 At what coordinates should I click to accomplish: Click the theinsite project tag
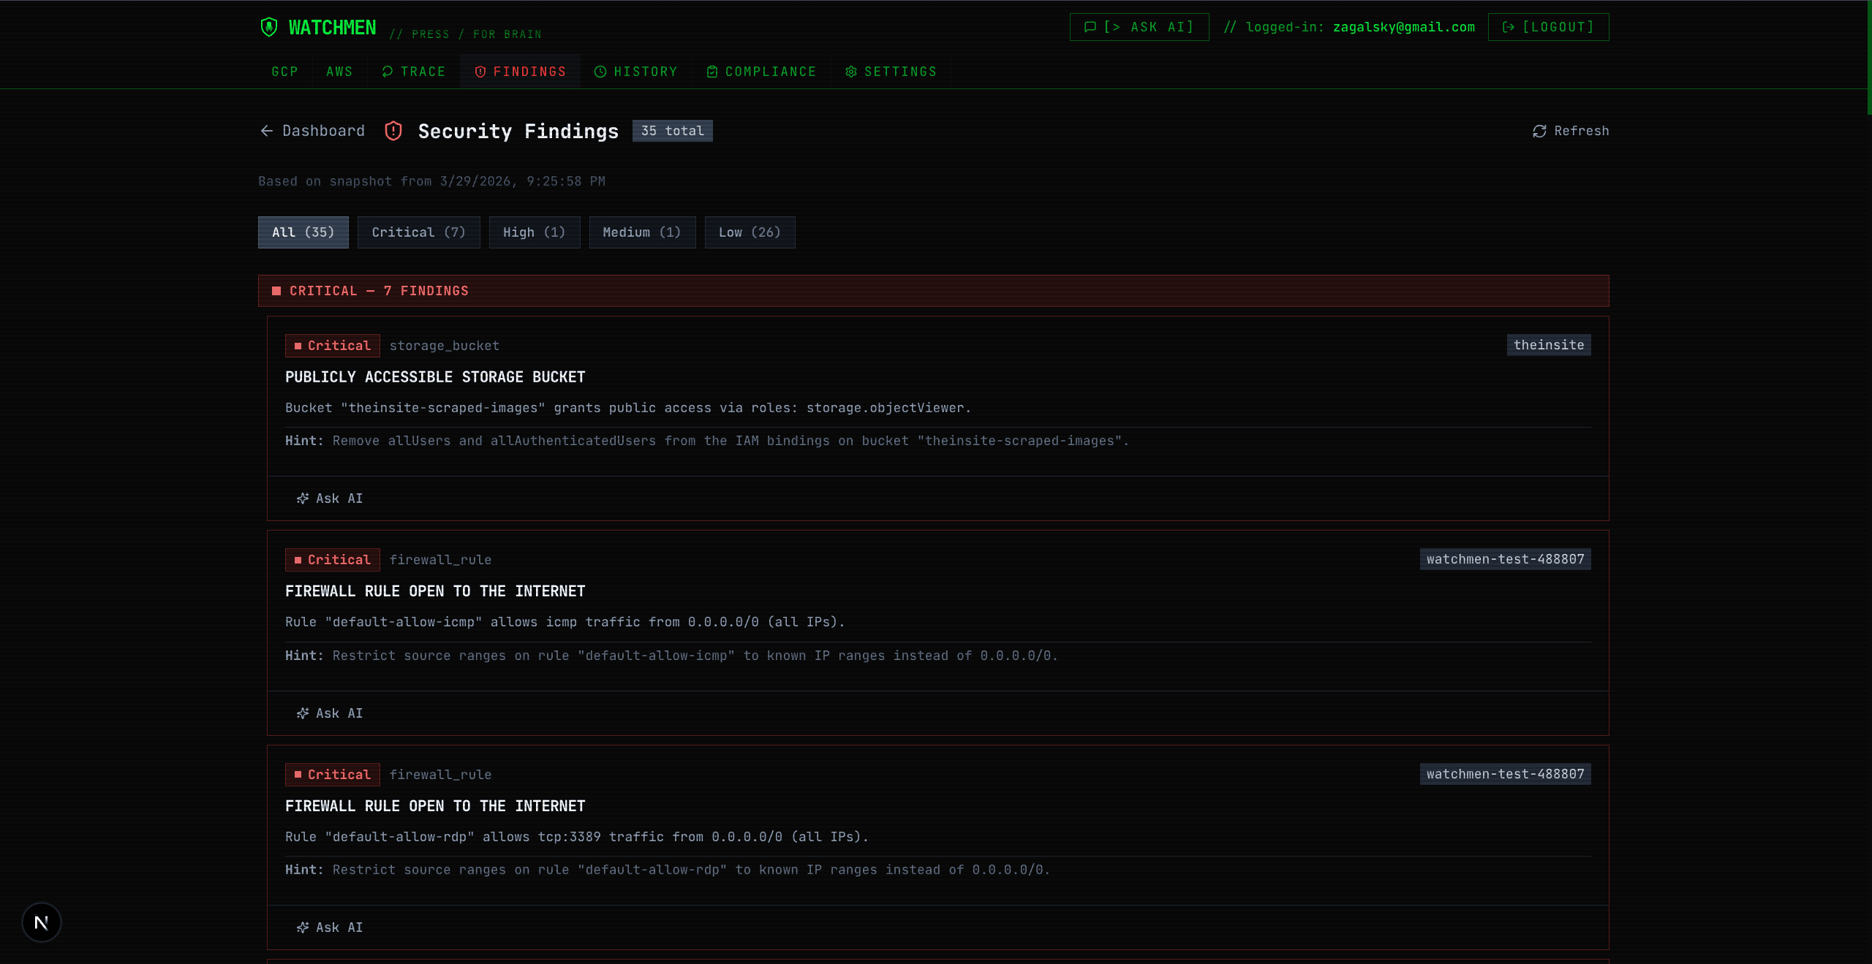(x=1548, y=345)
